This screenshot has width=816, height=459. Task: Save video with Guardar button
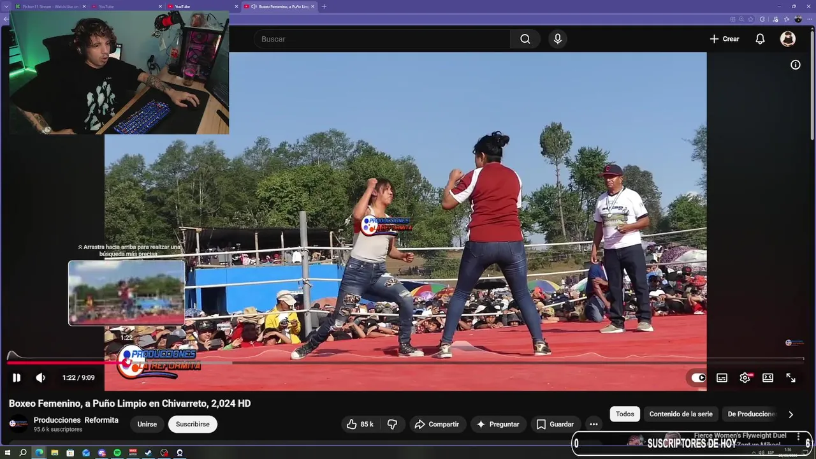coord(555,424)
